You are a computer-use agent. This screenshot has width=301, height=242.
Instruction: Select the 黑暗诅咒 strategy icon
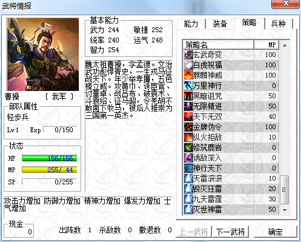pos(188,96)
